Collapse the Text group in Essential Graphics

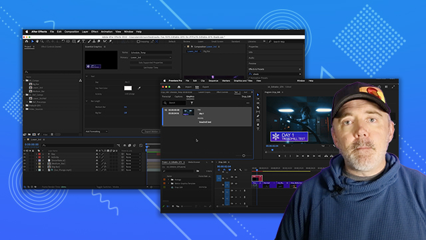pos(87,77)
